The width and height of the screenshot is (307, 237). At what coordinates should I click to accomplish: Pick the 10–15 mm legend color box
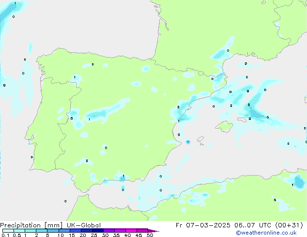[64, 231]
